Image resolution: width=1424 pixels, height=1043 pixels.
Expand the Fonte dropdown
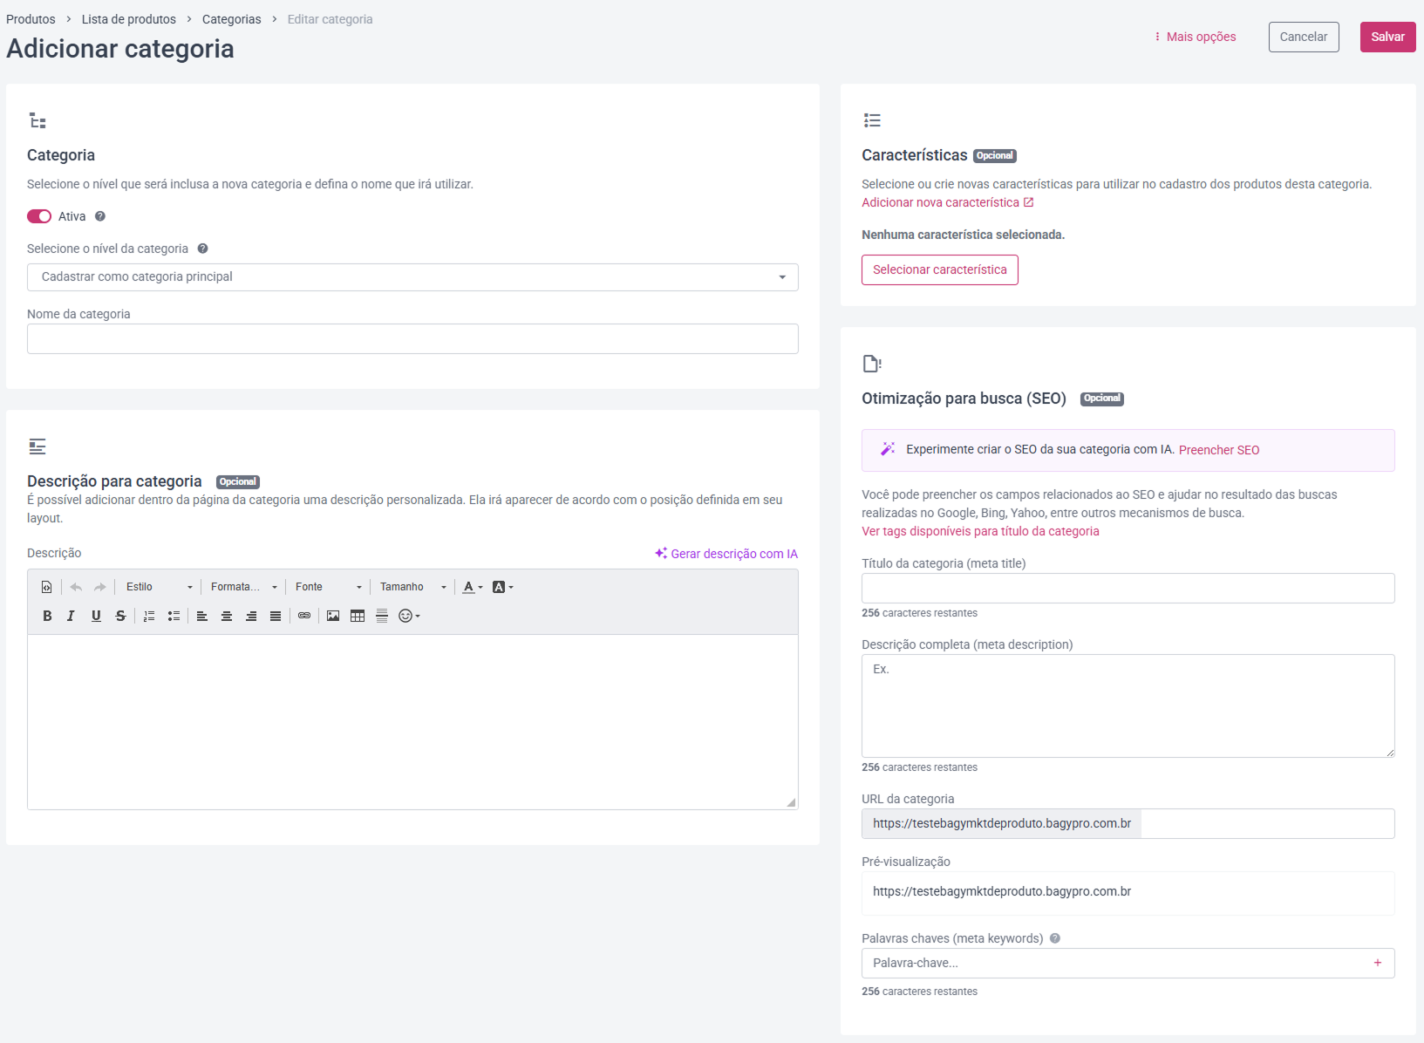click(x=328, y=587)
